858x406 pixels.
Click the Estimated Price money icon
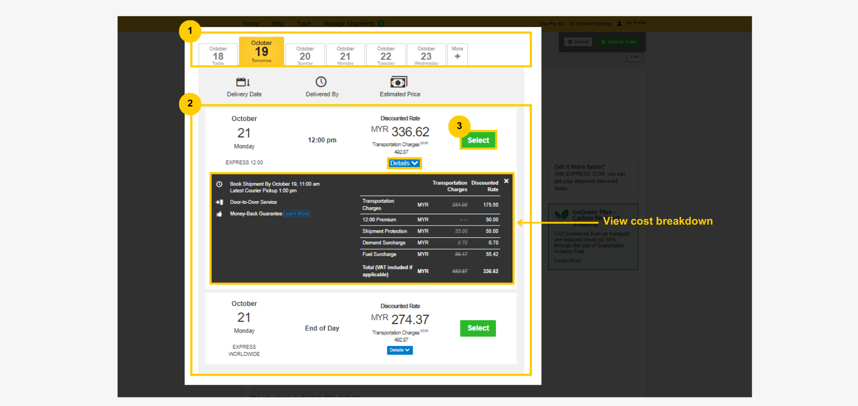(399, 82)
